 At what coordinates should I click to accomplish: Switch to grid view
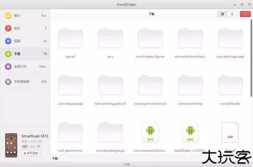click(223, 14)
